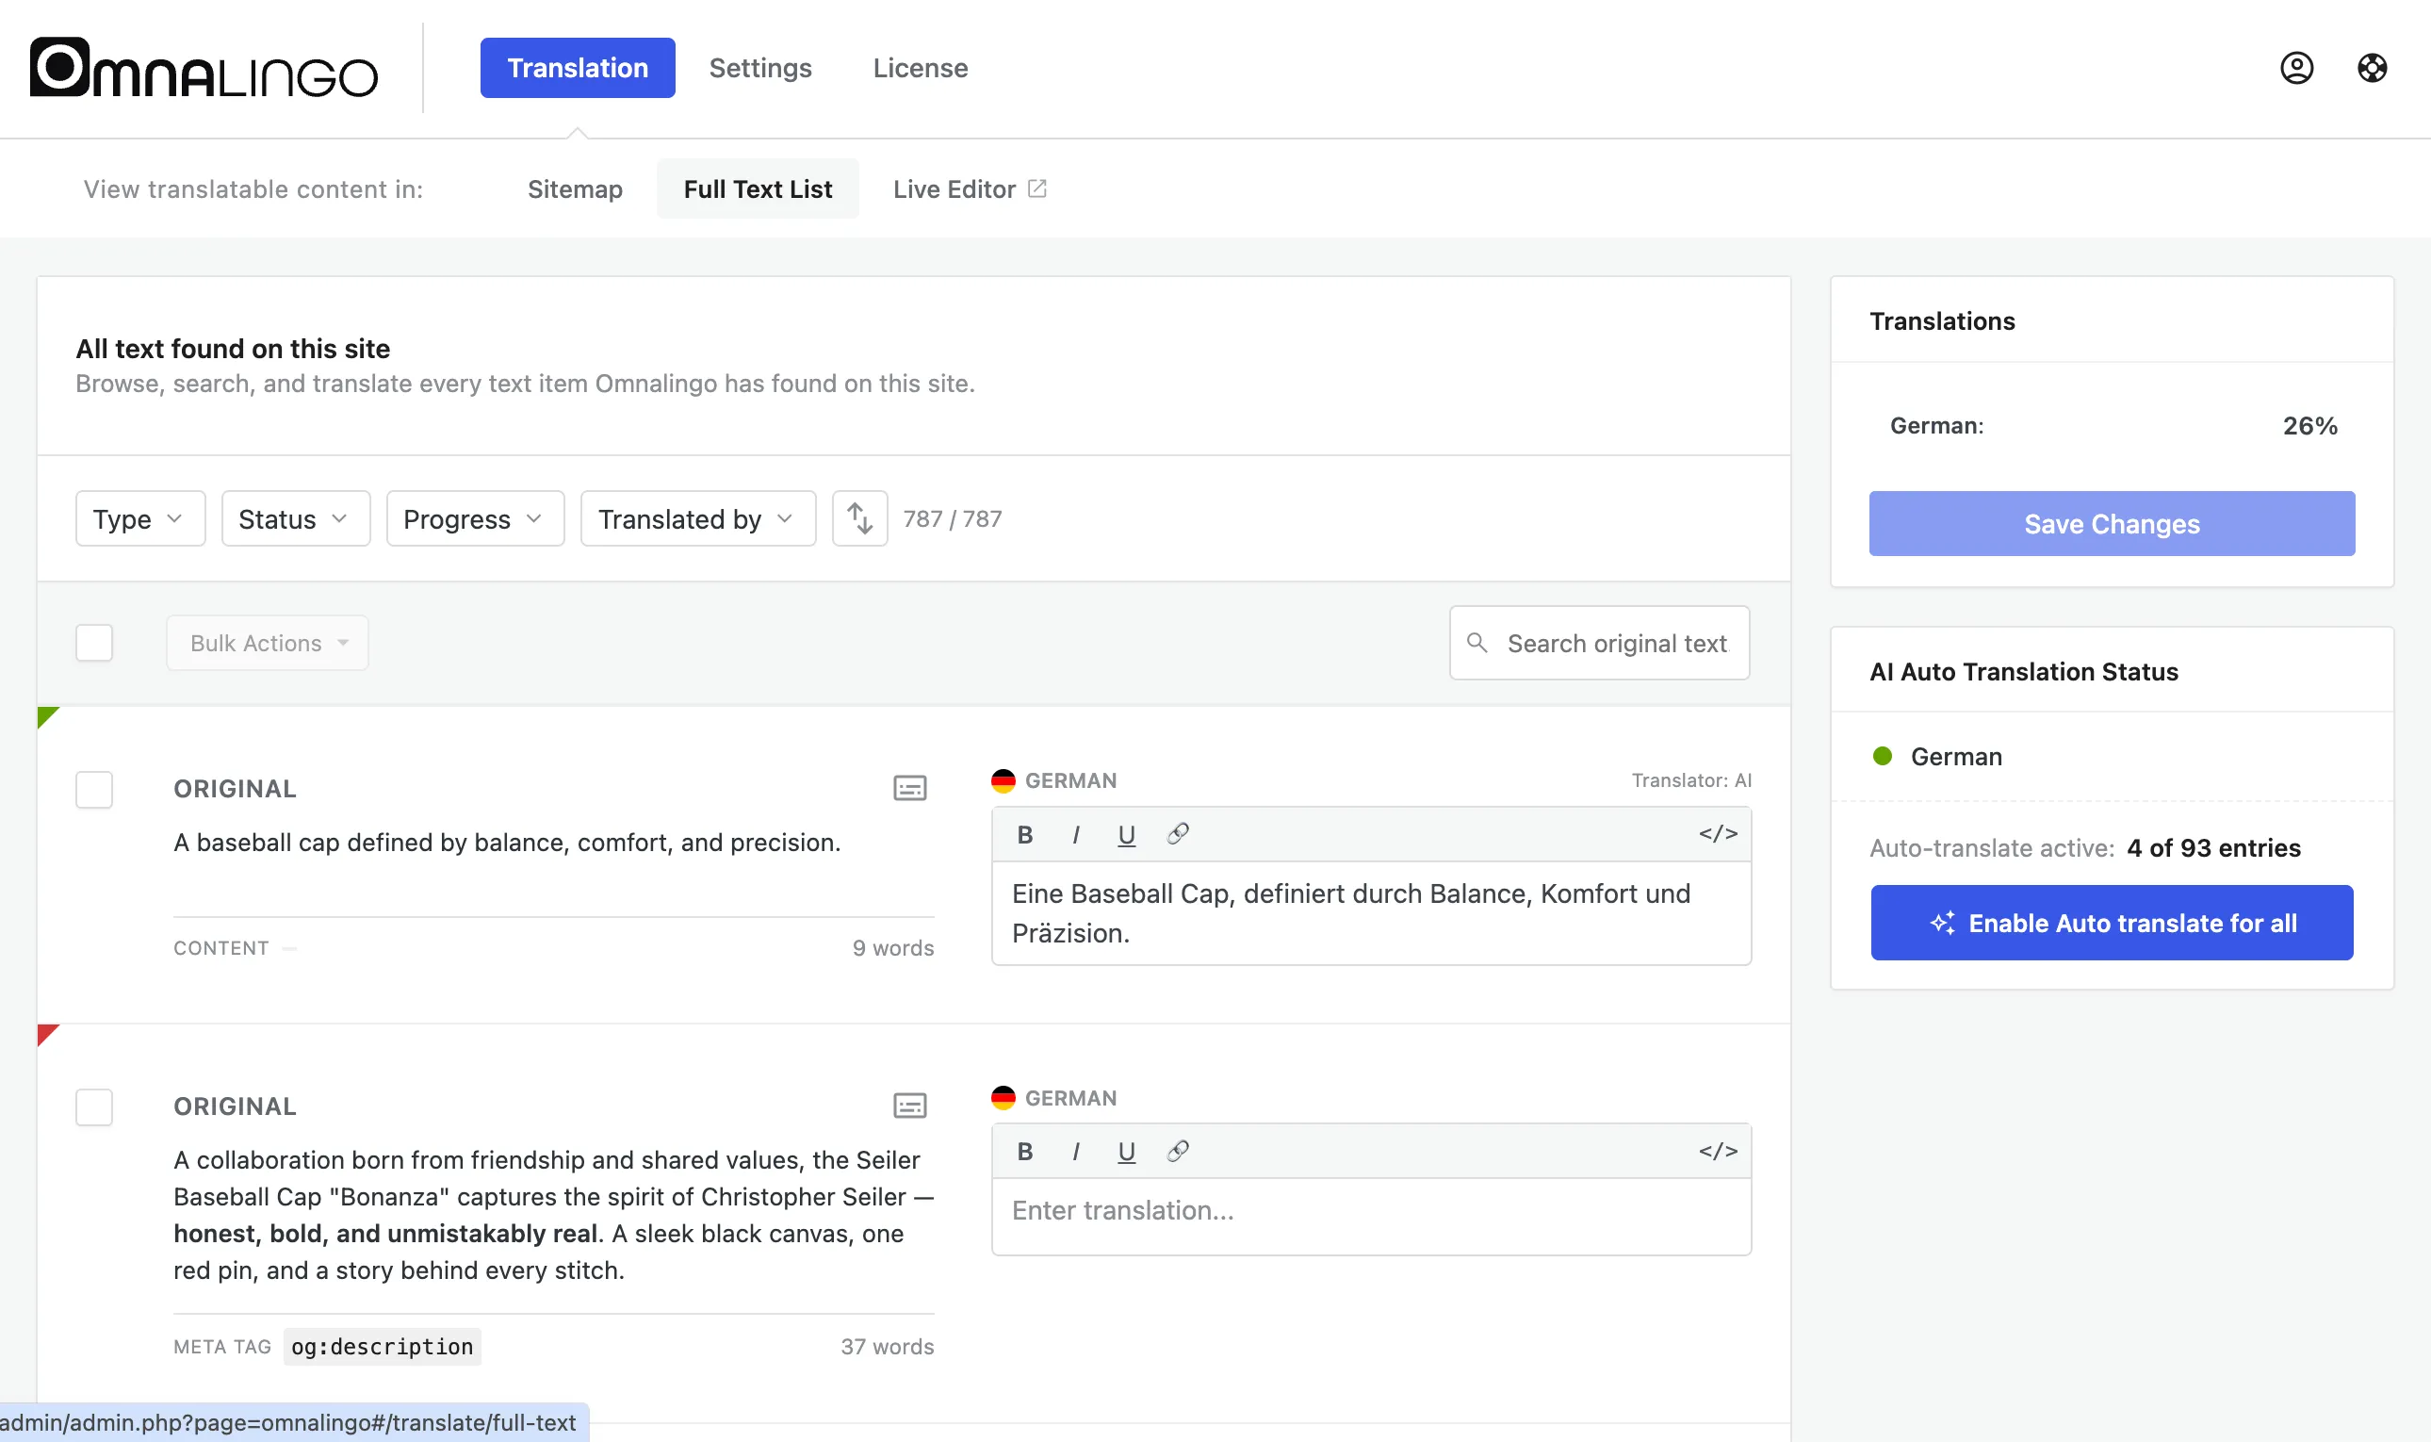Apply italic in the empty German translation editor
2431x1442 pixels.
pos(1076,1152)
